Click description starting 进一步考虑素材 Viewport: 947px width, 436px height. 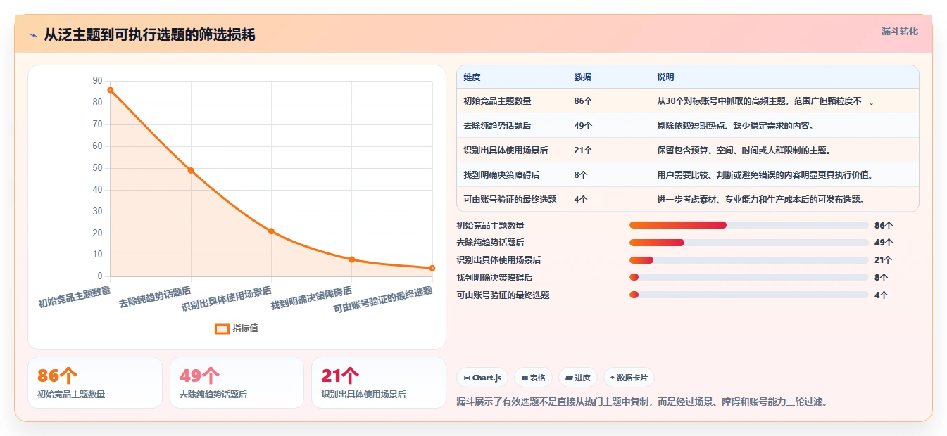(x=761, y=199)
